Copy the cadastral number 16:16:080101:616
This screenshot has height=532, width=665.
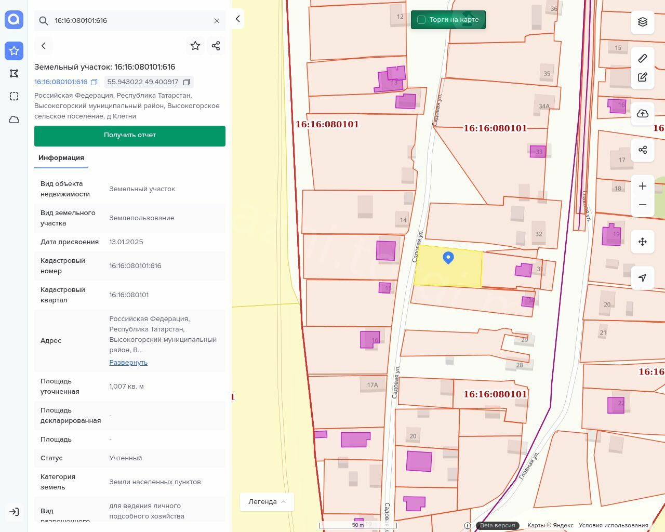[94, 82]
